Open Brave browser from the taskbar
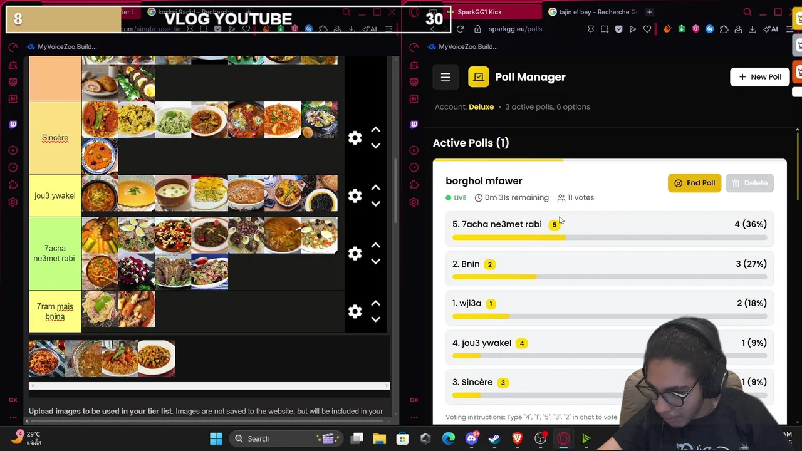The height and width of the screenshot is (451, 802). pos(518,438)
